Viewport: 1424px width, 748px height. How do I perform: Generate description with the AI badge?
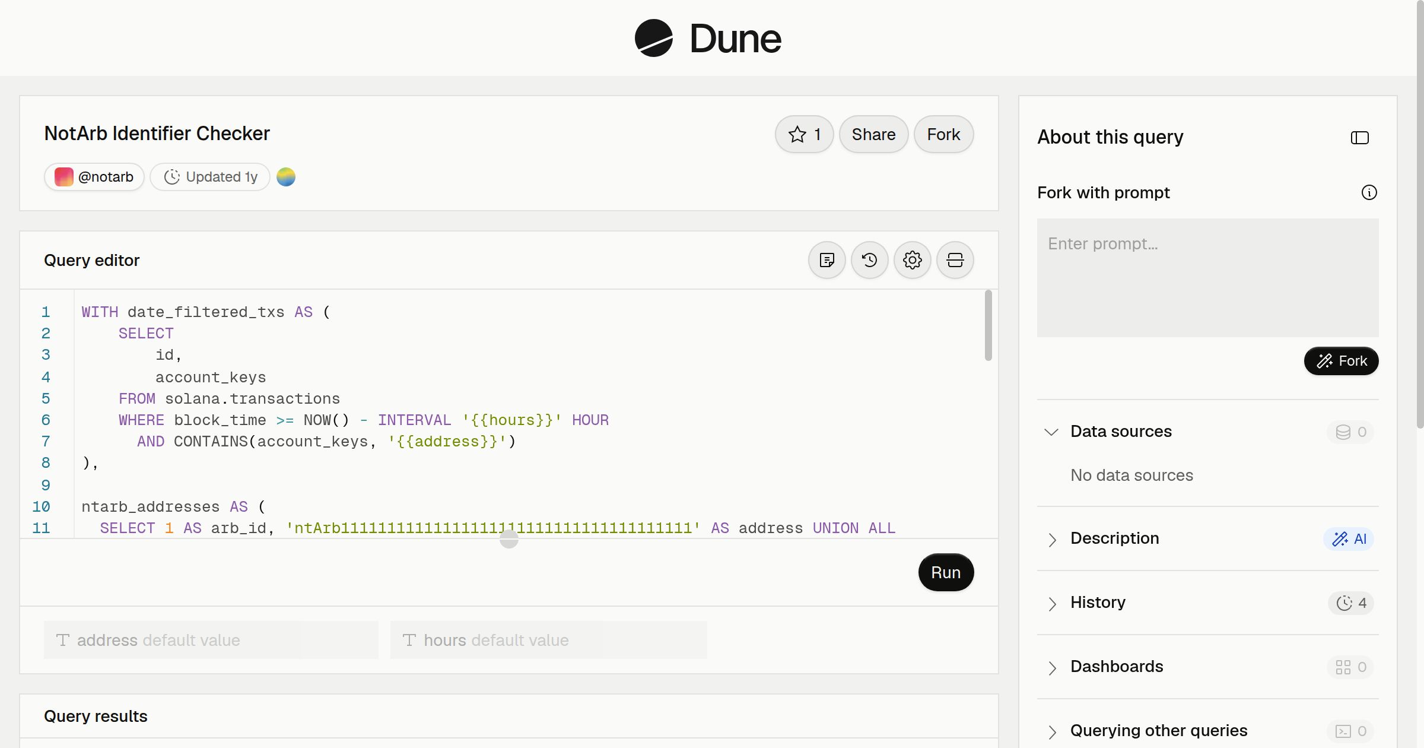(1349, 539)
